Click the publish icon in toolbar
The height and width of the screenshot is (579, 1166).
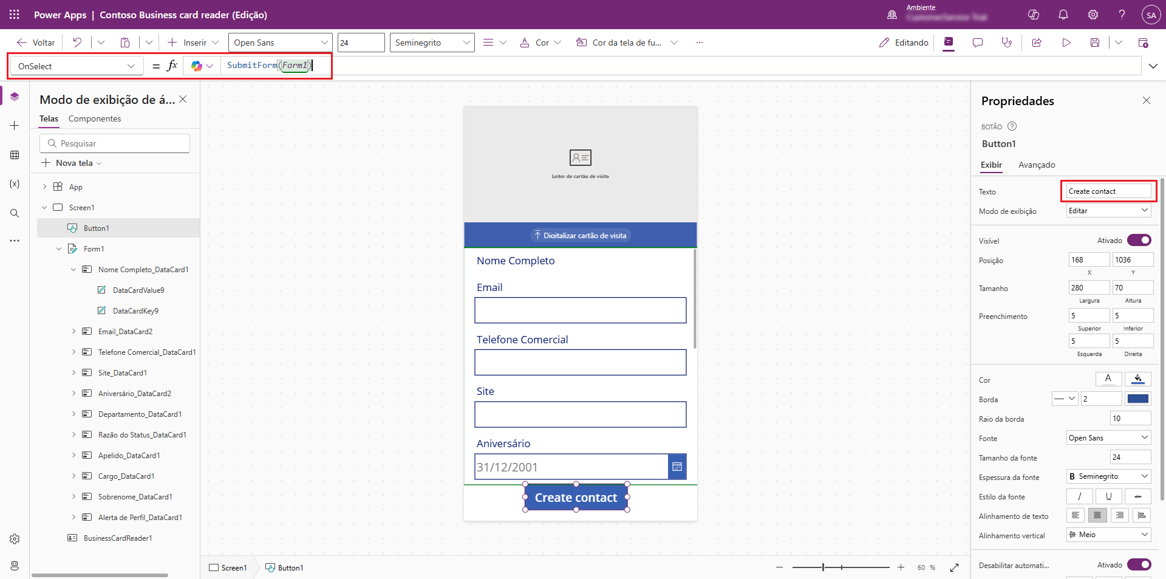[x=1143, y=43]
